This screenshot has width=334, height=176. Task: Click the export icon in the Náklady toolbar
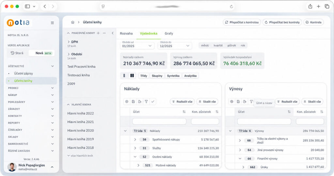coord(140,102)
